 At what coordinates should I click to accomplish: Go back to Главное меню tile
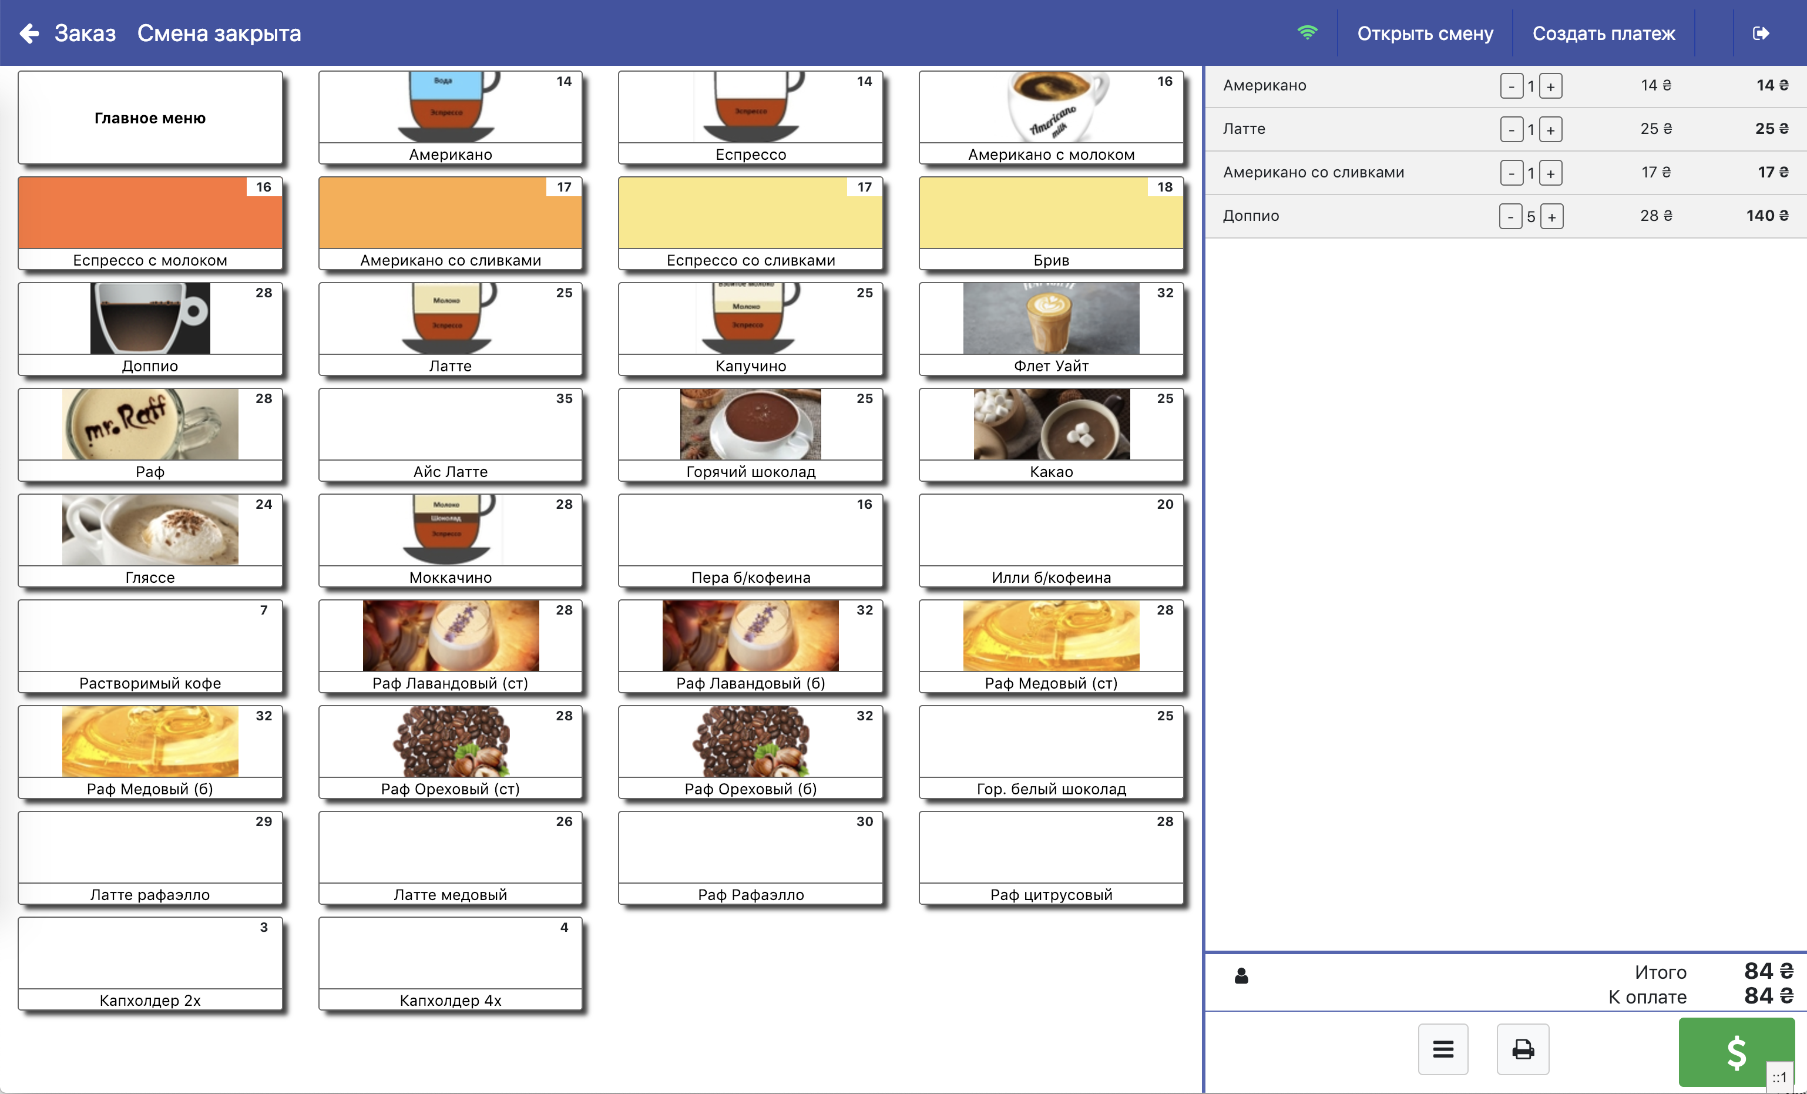coord(150,118)
